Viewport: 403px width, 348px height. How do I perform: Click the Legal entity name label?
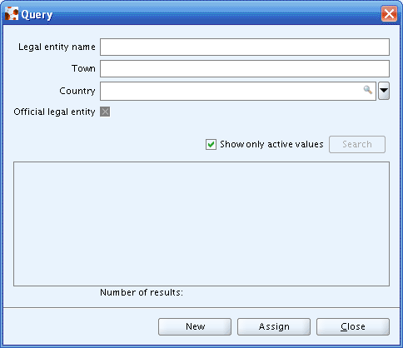point(57,47)
